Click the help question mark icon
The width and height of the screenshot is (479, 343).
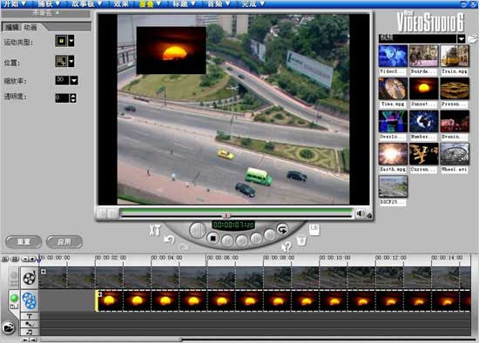[287, 246]
